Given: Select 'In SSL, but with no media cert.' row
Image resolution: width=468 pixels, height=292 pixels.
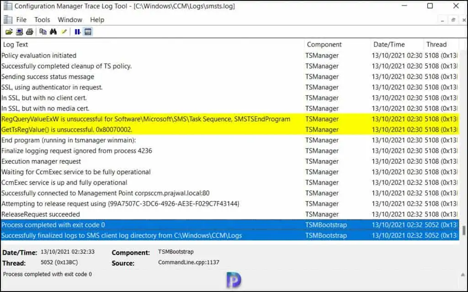Looking at the screenshot, I should coord(229,109).
